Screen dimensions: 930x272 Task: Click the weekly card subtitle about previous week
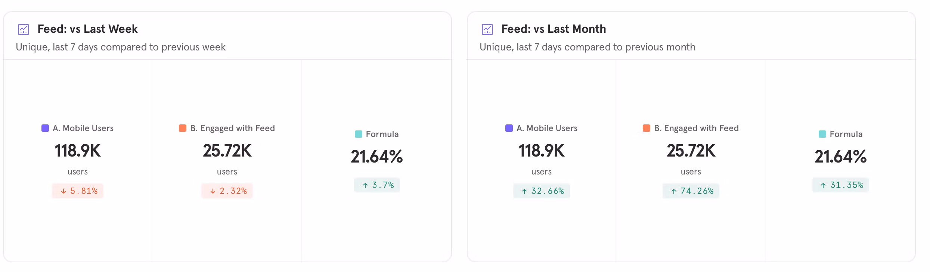pyautogui.click(x=121, y=47)
